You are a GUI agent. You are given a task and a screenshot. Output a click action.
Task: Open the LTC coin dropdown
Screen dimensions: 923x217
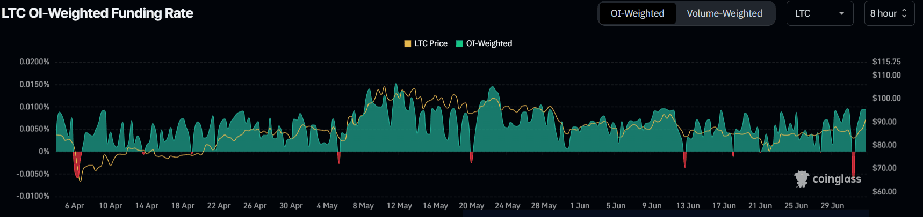(820, 13)
